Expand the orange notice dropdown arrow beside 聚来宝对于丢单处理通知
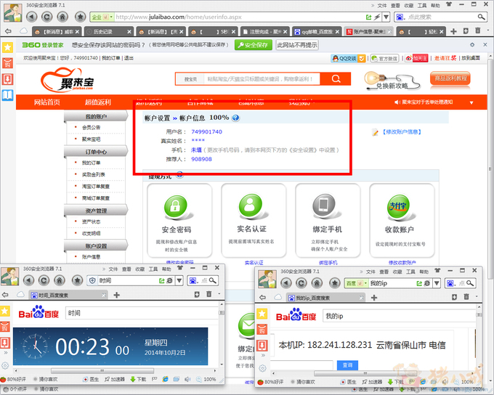The height and width of the screenshot is (395, 494). coord(471,102)
